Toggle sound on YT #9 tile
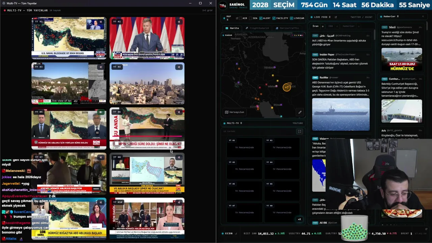 (101, 202)
